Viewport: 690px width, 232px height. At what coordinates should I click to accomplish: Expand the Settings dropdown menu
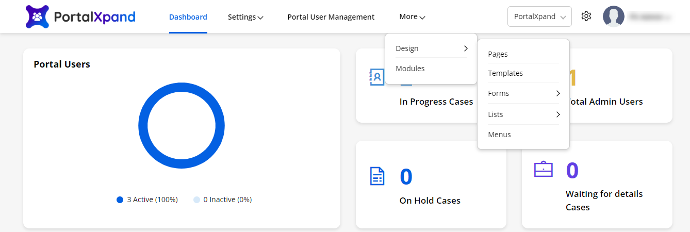click(245, 17)
